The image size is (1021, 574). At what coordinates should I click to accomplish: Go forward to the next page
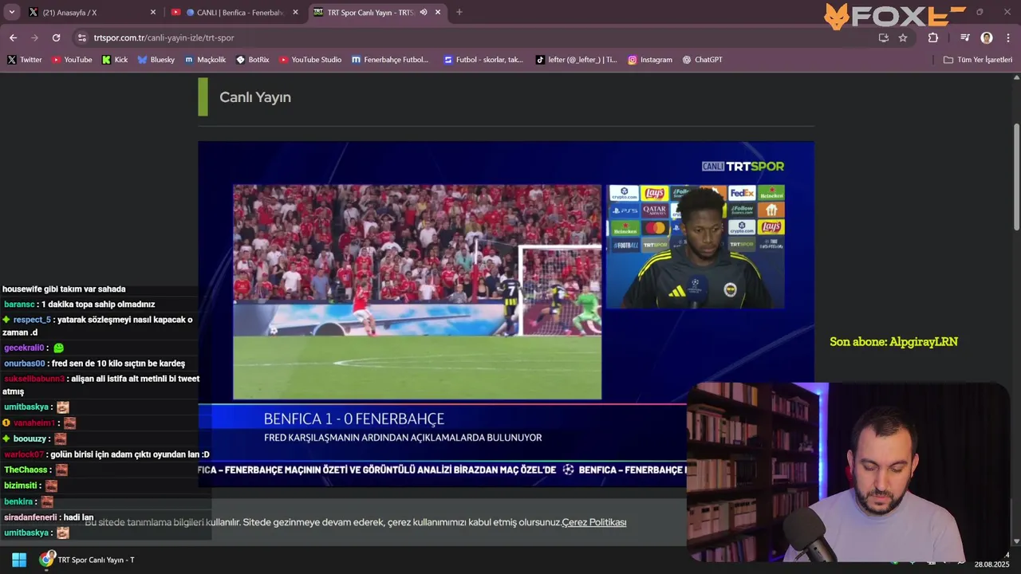[x=34, y=37]
